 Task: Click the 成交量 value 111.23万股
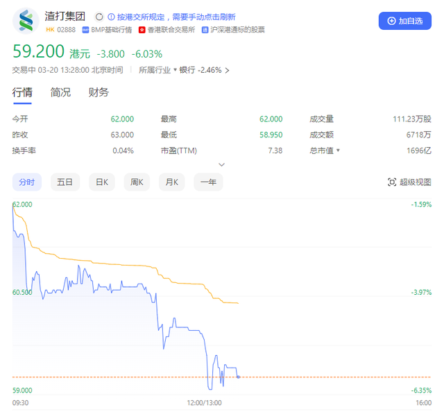[x=412, y=119]
